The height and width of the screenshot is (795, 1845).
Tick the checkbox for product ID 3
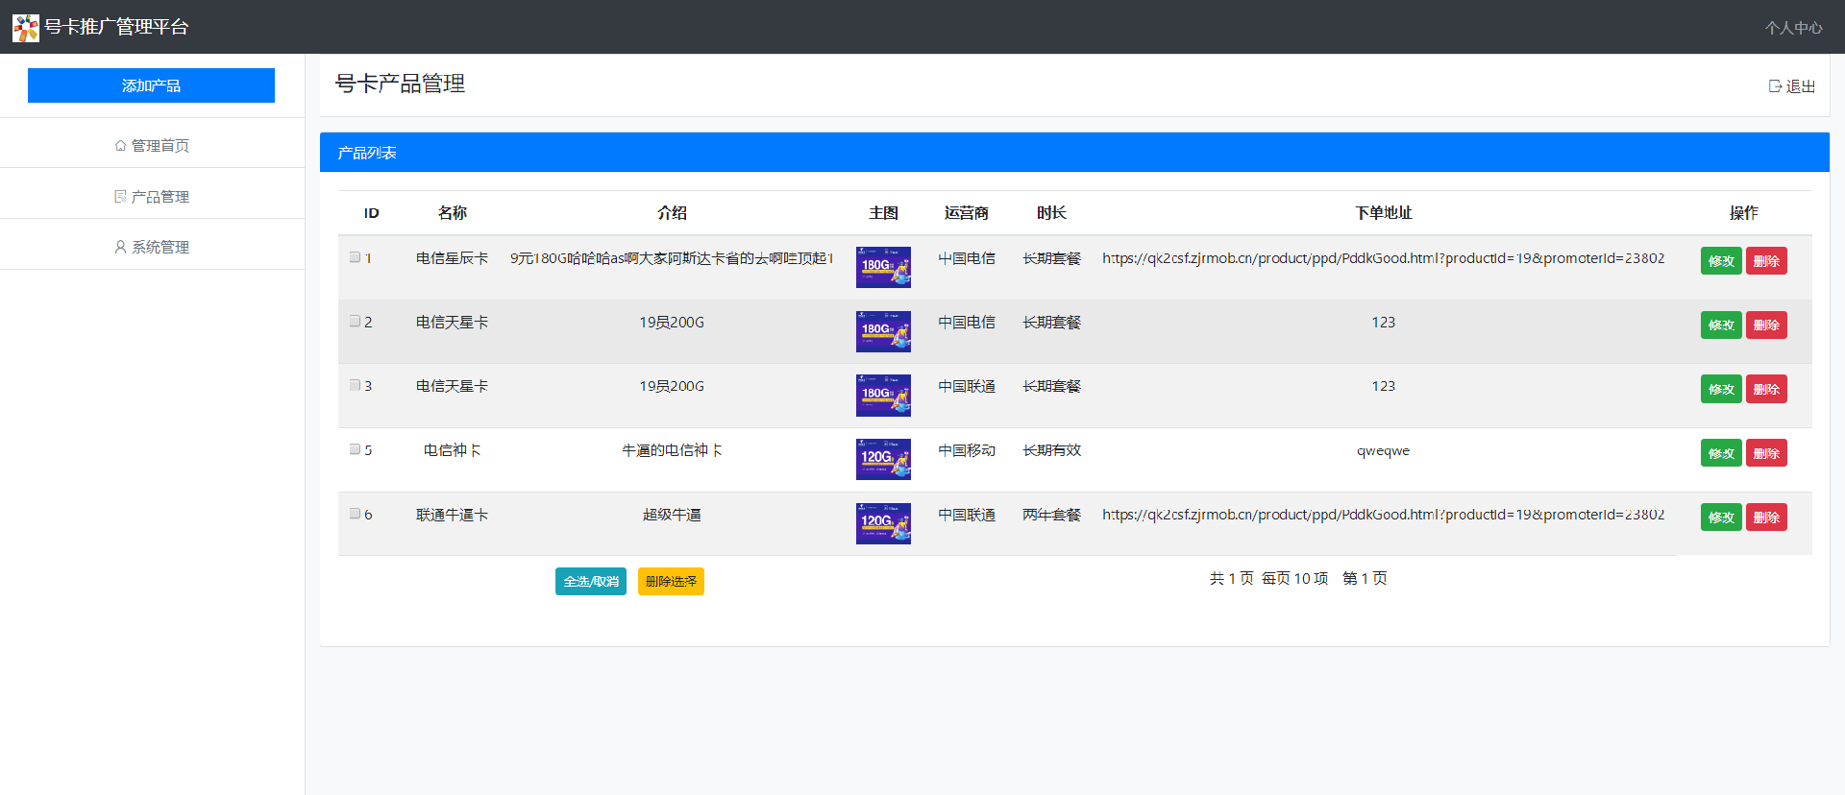click(x=355, y=385)
